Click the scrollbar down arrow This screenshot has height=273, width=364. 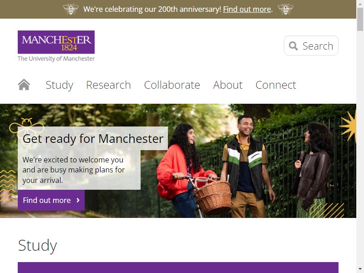click(360, 269)
